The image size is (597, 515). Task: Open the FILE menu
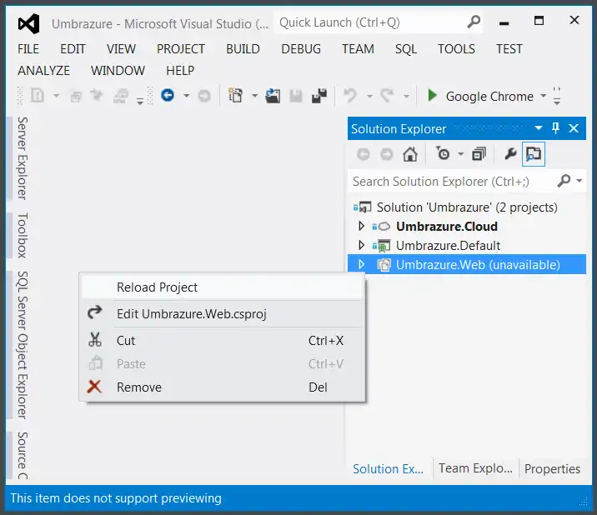coord(28,48)
